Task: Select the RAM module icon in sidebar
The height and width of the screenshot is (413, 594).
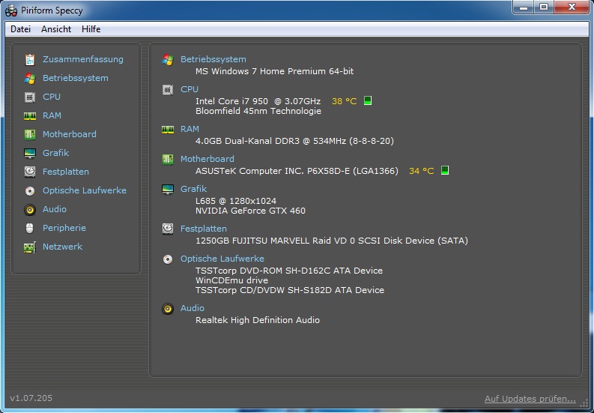Action: tap(30, 115)
